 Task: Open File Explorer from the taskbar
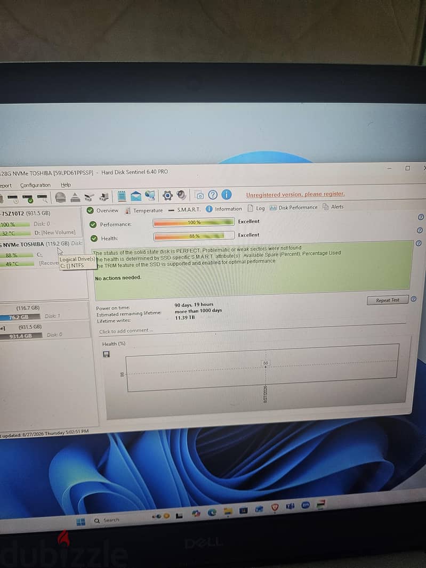tap(228, 512)
